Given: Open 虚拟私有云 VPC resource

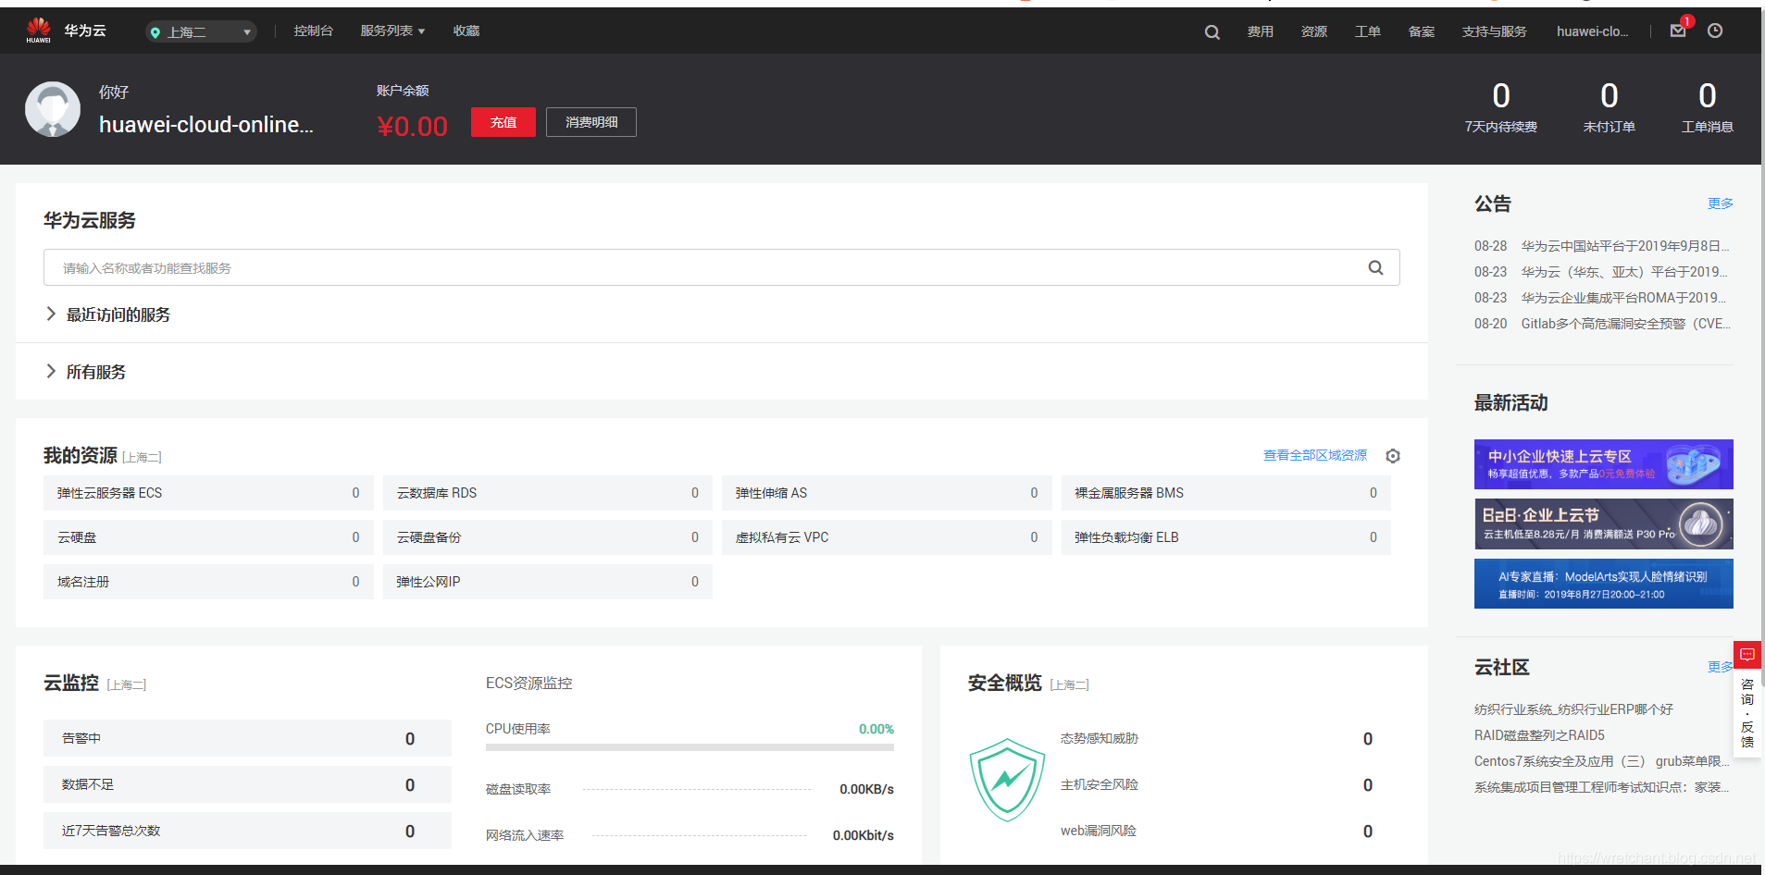Looking at the screenshot, I should coord(887,537).
